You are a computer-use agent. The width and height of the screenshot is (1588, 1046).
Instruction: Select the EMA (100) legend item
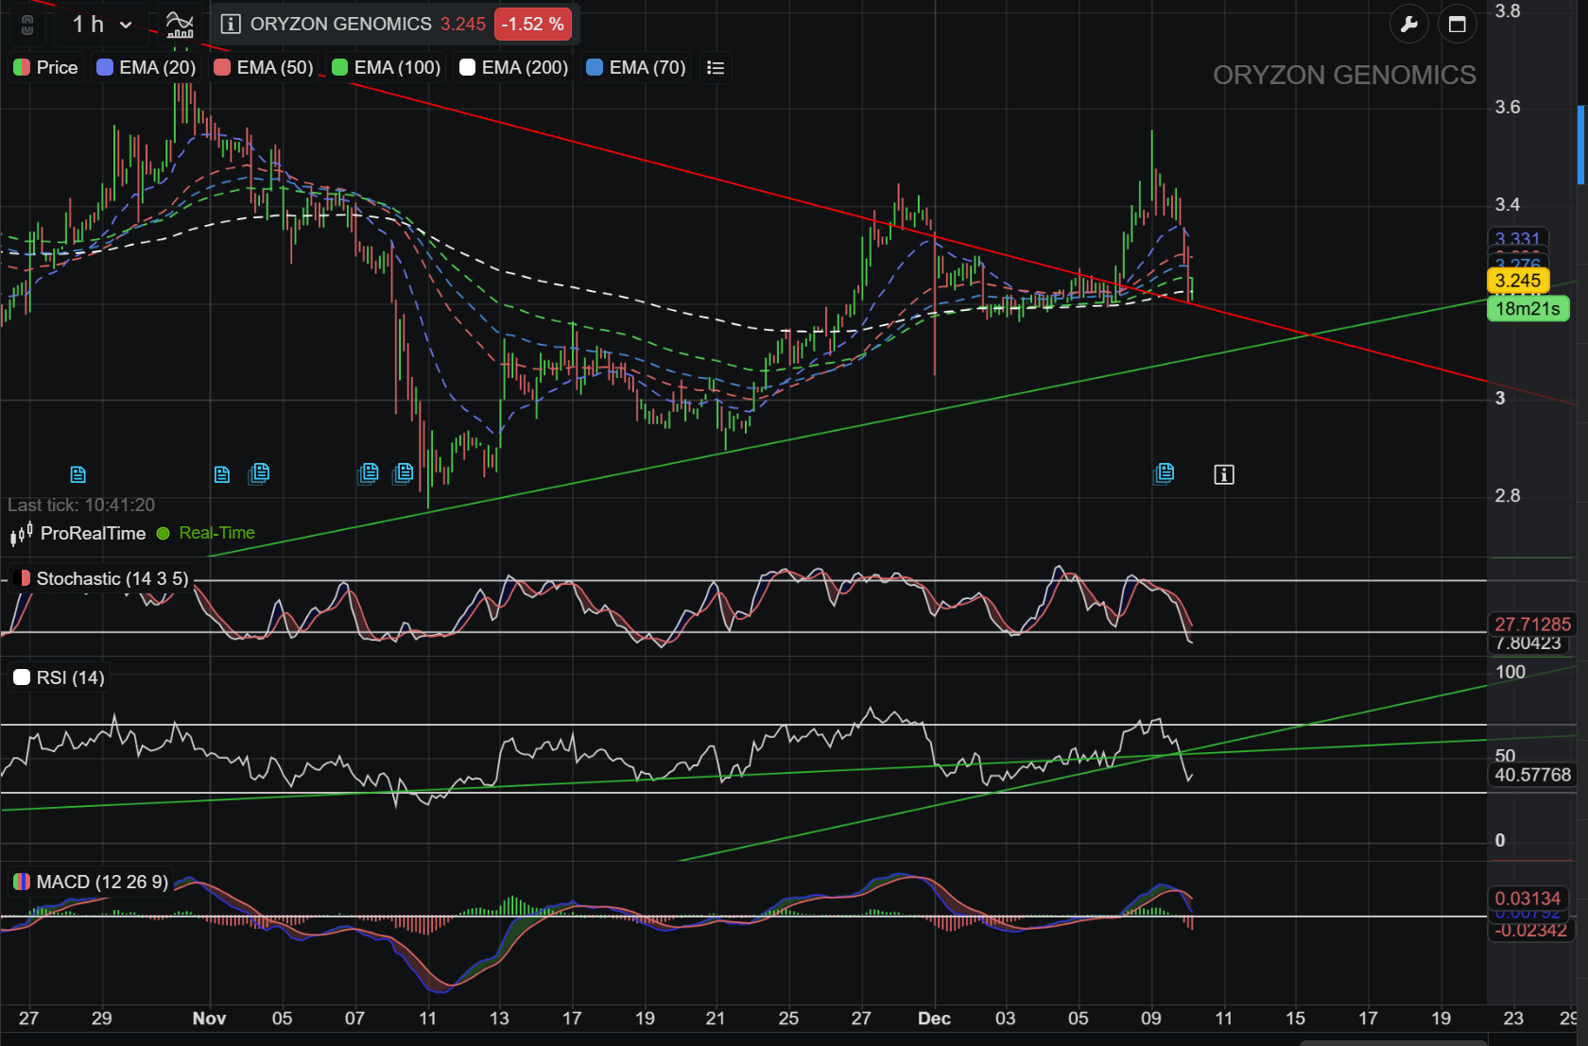click(386, 68)
